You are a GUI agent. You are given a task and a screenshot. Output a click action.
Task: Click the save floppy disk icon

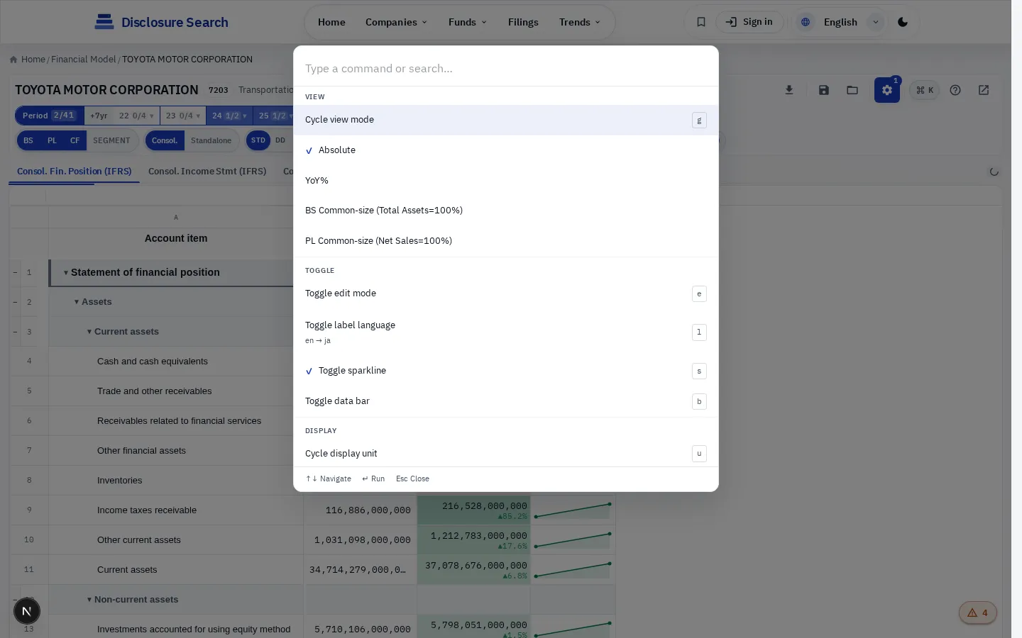[824, 90]
